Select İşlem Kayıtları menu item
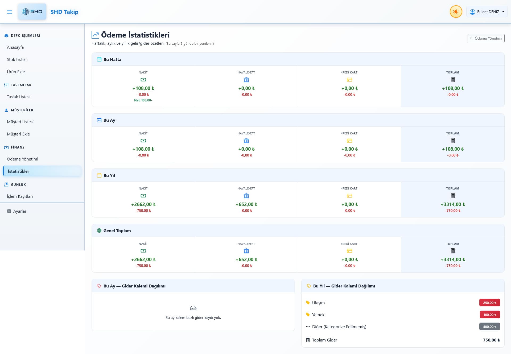 (x=20, y=196)
